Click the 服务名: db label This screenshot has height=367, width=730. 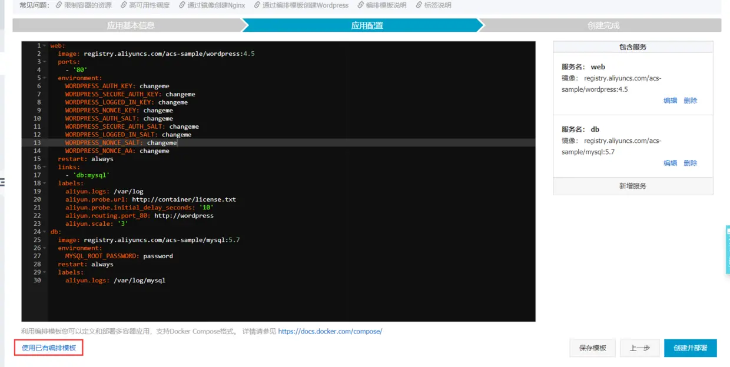coord(580,129)
